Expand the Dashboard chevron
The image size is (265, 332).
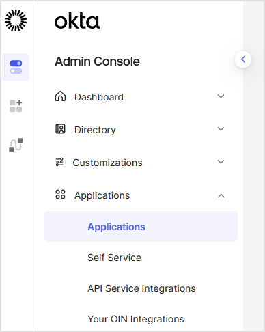click(221, 96)
